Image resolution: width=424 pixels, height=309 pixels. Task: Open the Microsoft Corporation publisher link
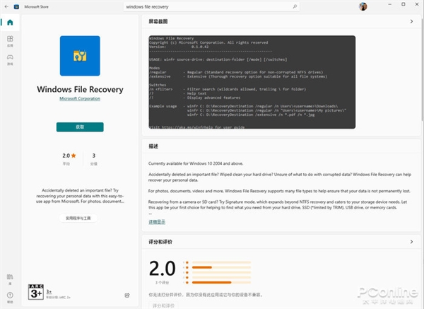[80, 99]
